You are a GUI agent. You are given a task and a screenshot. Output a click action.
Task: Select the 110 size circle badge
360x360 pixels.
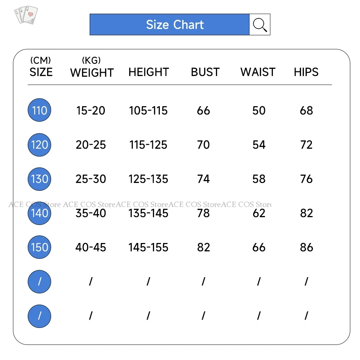pyautogui.click(x=40, y=110)
